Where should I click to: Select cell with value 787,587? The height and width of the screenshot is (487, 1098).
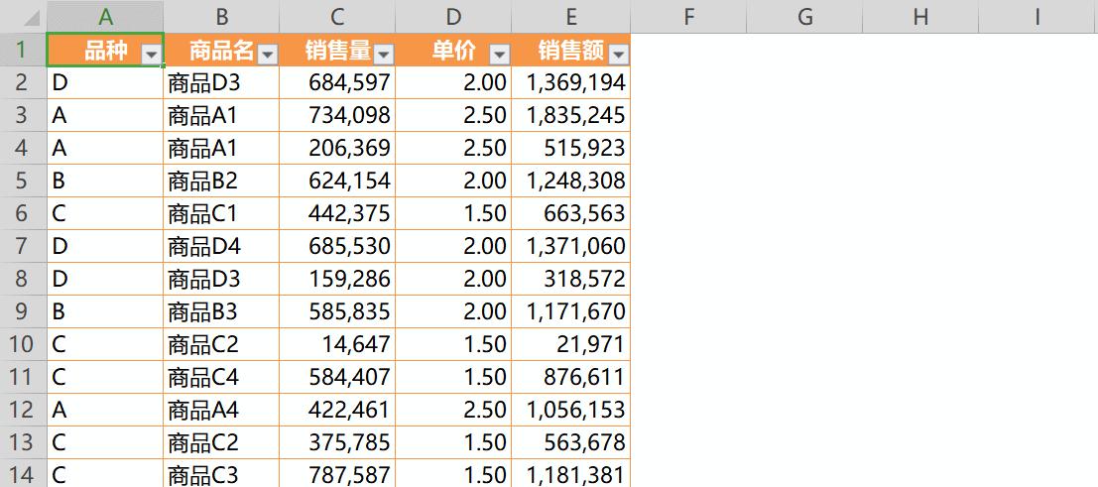pyautogui.click(x=337, y=475)
